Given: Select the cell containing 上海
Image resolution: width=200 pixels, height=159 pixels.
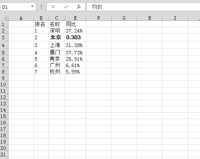Looking at the screenshot, I should pos(57,45).
